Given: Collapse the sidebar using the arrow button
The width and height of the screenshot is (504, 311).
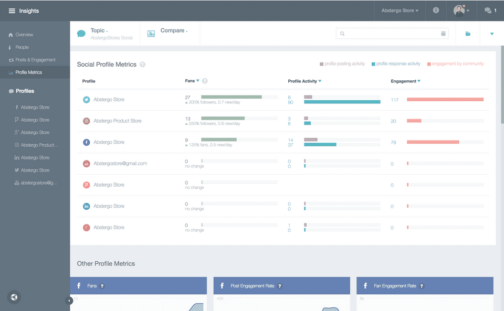Looking at the screenshot, I should (69, 301).
